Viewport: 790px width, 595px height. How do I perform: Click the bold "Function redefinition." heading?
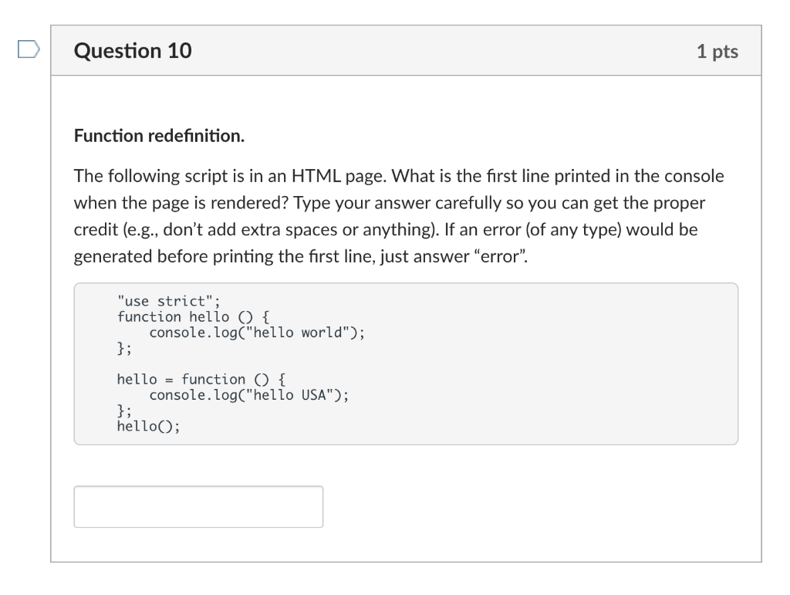click(158, 136)
